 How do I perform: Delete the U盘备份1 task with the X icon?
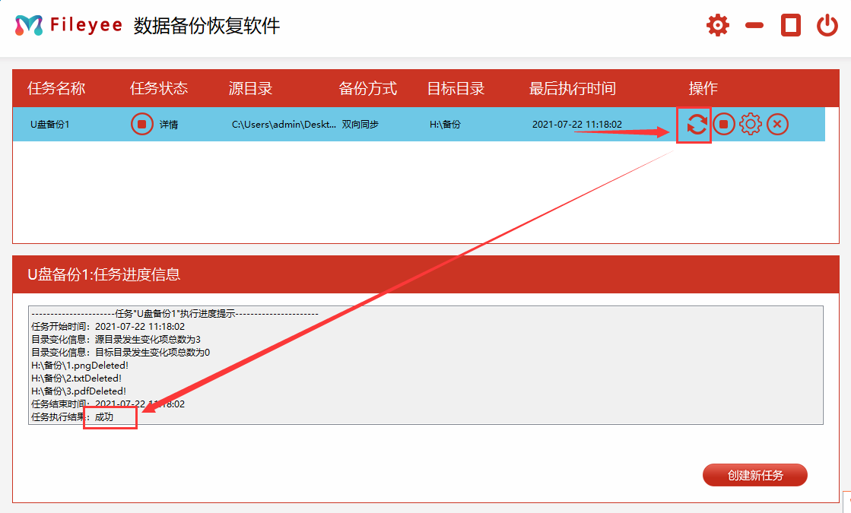click(777, 124)
